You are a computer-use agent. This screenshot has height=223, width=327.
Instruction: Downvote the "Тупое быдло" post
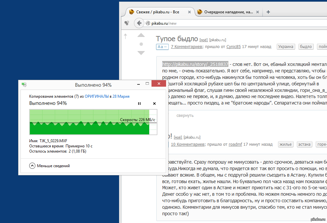pyautogui.click(x=141, y=53)
